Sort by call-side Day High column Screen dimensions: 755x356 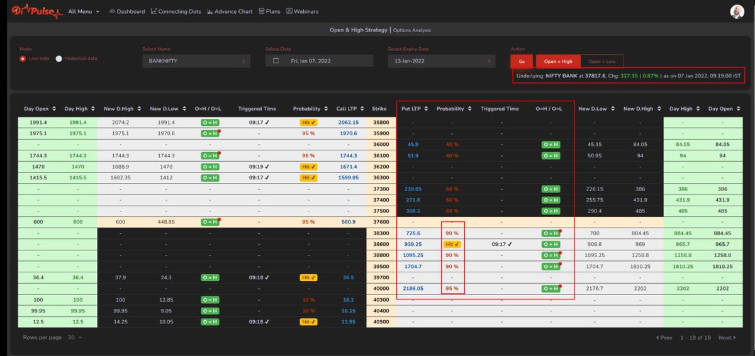coord(80,109)
